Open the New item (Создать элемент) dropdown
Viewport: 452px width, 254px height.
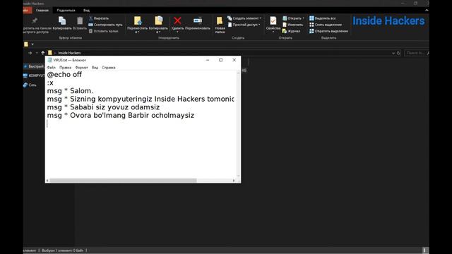(x=244, y=18)
